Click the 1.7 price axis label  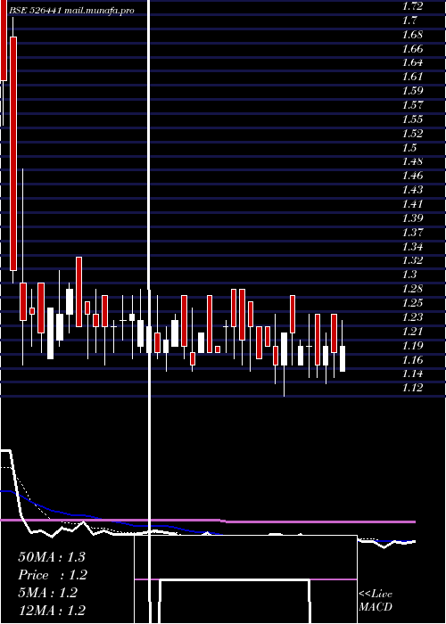click(x=409, y=21)
